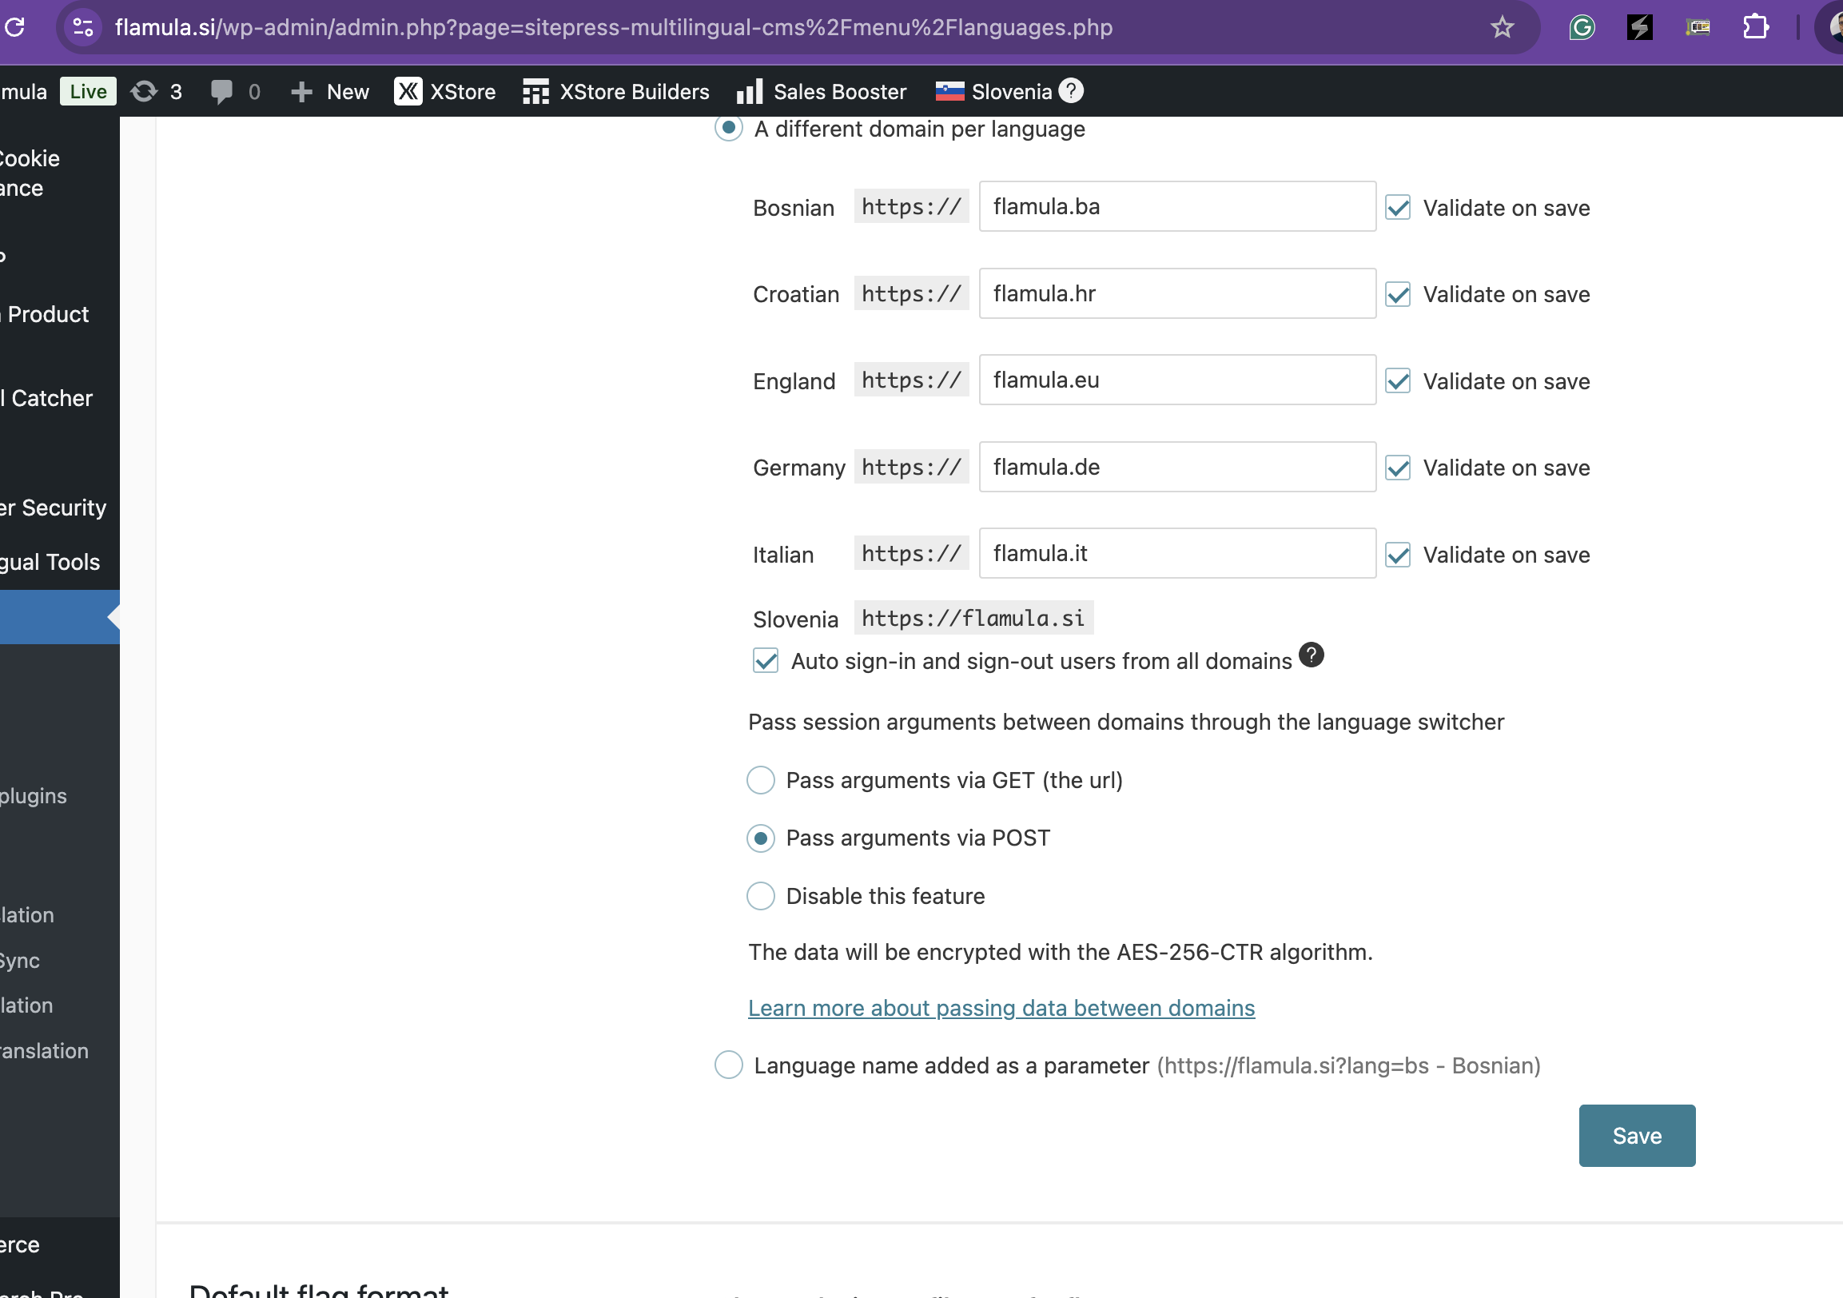1843x1298 pixels.
Task: Bookmark page with the star icon
Action: [1502, 27]
